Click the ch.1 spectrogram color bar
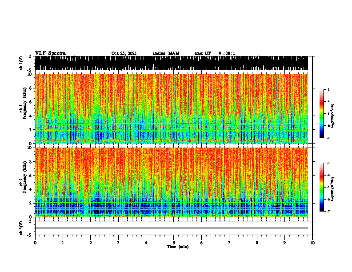 321,114
